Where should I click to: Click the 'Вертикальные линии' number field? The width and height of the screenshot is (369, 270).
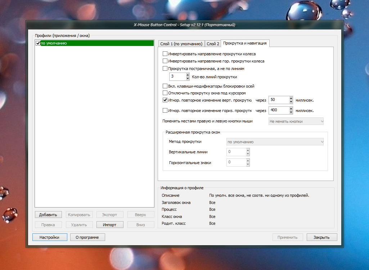pyautogui.click(x=236, y=152)
